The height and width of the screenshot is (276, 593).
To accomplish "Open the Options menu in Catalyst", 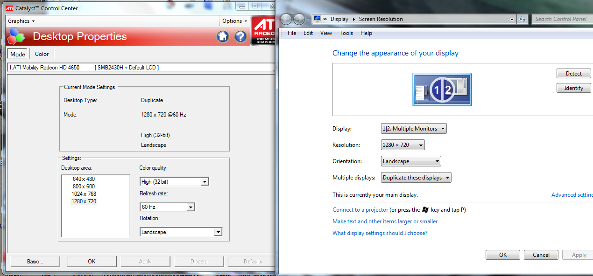I will [x=234, y=21].
